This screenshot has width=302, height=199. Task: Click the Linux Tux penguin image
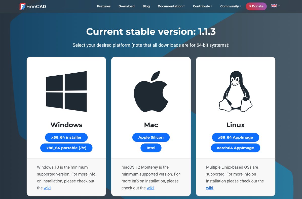click(236, 91)
